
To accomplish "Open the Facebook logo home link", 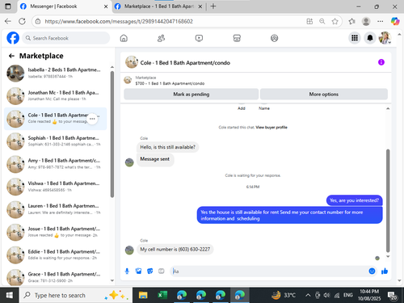I will click(13, 38).
